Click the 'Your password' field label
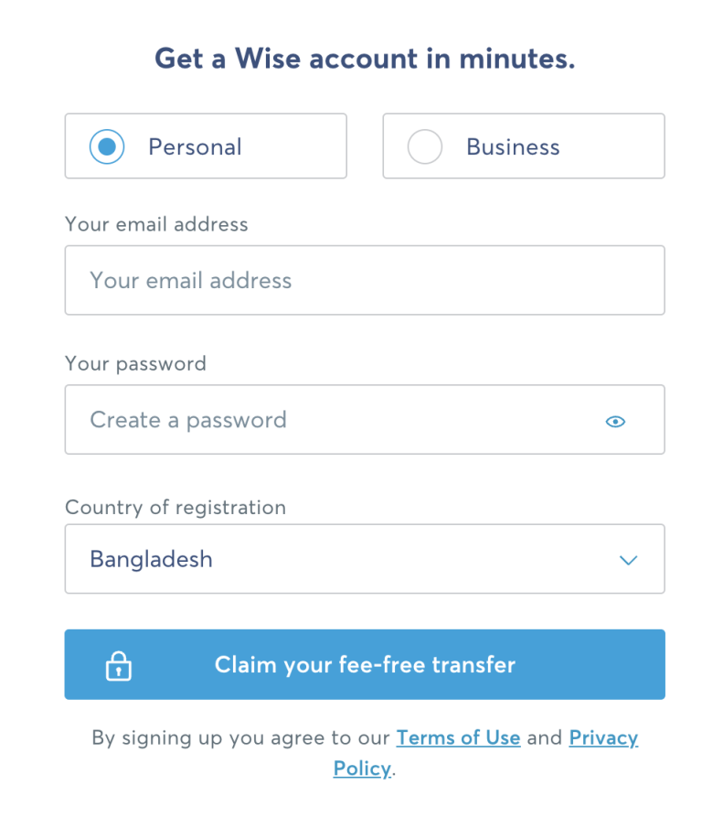The height and width of the screenshot is (817, 702). pos(135,363)
